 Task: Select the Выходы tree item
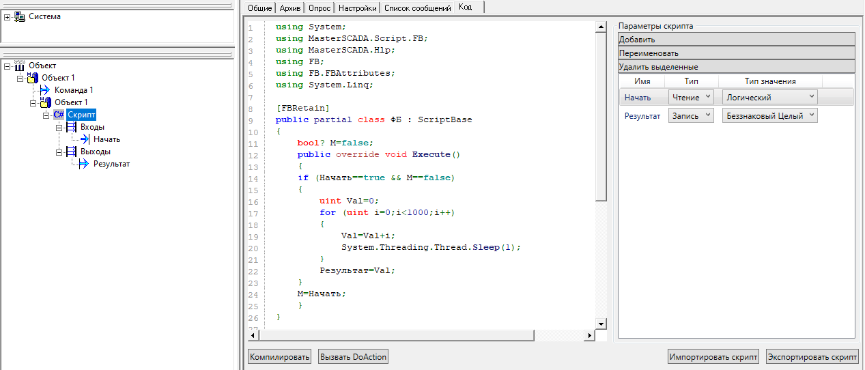[x=95, y=152]
